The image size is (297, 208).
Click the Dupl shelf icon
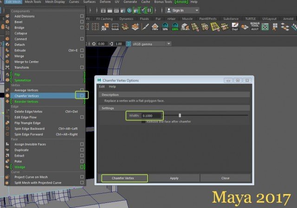tap(235, 27)
